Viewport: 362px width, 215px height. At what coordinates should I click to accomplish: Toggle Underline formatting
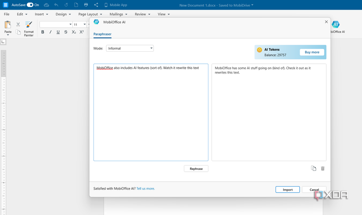point(58,32)
